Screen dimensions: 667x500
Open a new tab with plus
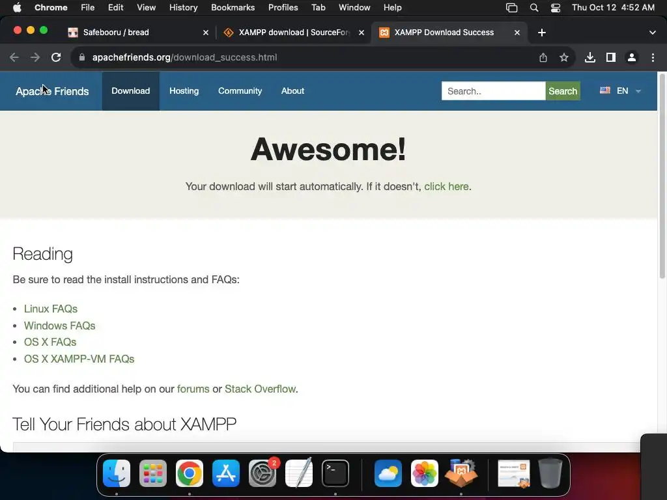(x=541, y=33)
